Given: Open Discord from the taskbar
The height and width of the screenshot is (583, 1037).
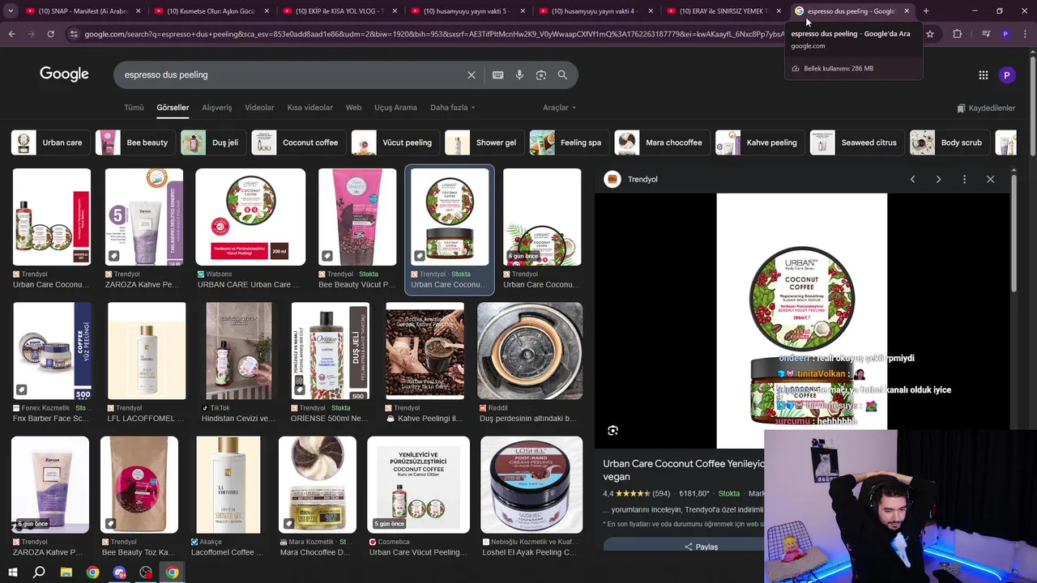Looking at the screenshot, I should pos(120,572).
